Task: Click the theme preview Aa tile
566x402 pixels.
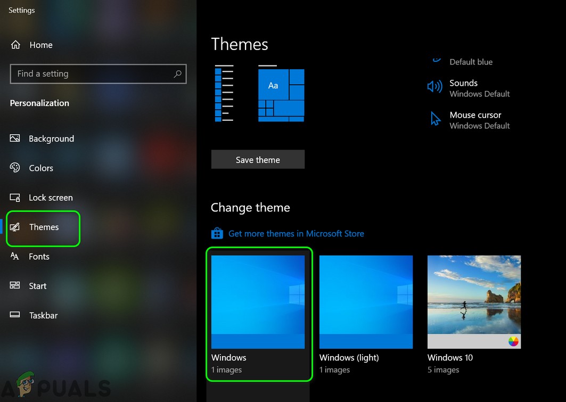Action: (x=273, y=86)
